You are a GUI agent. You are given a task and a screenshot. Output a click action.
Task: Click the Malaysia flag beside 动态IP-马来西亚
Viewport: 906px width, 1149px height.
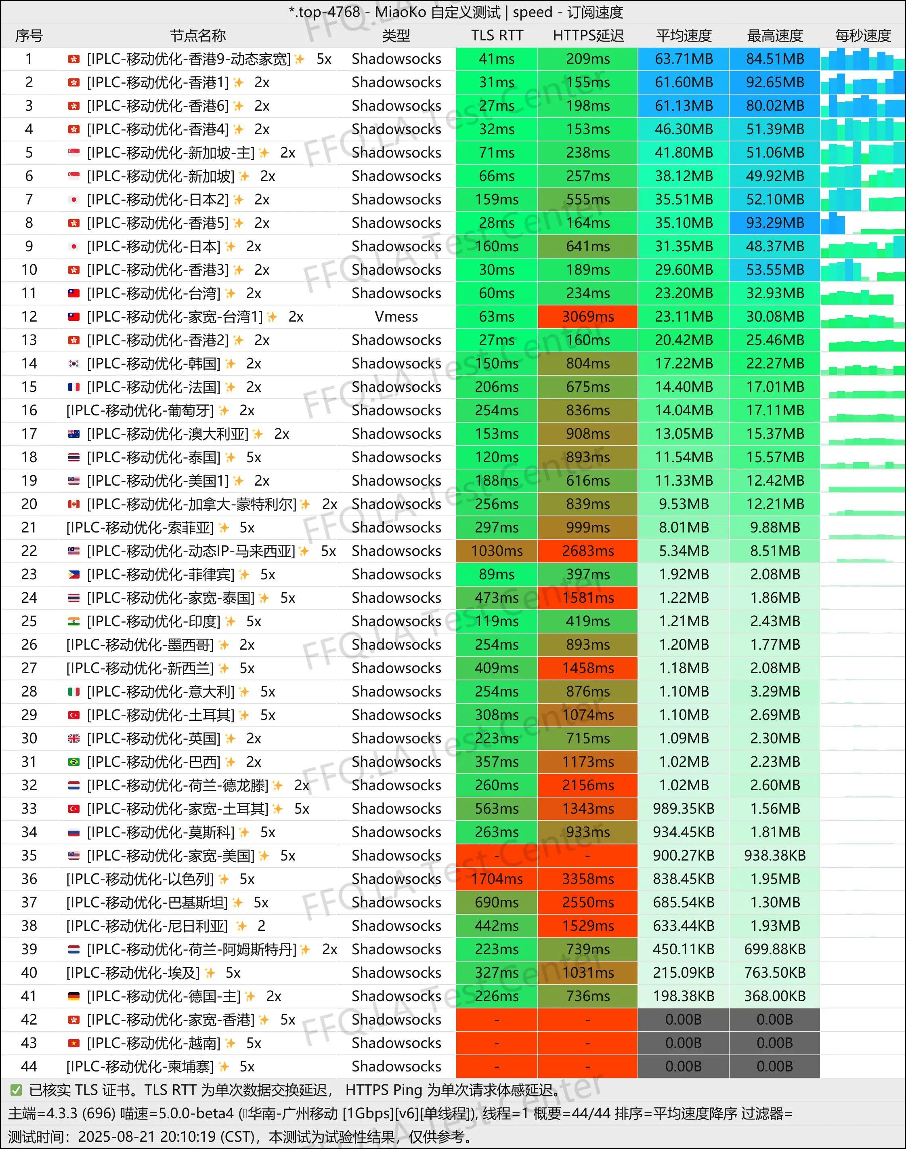tap(74, 551)
